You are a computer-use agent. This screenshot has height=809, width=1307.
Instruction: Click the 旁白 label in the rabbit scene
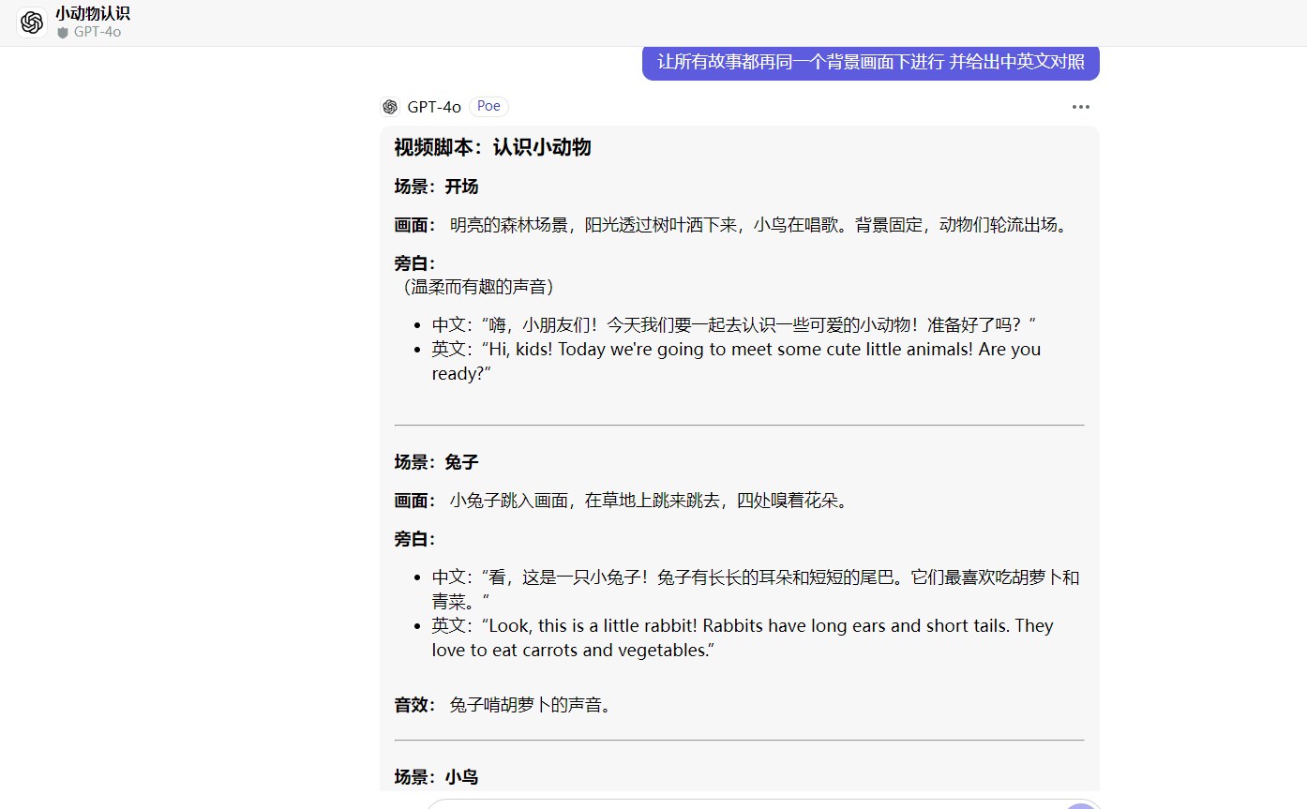coord(414,539)
